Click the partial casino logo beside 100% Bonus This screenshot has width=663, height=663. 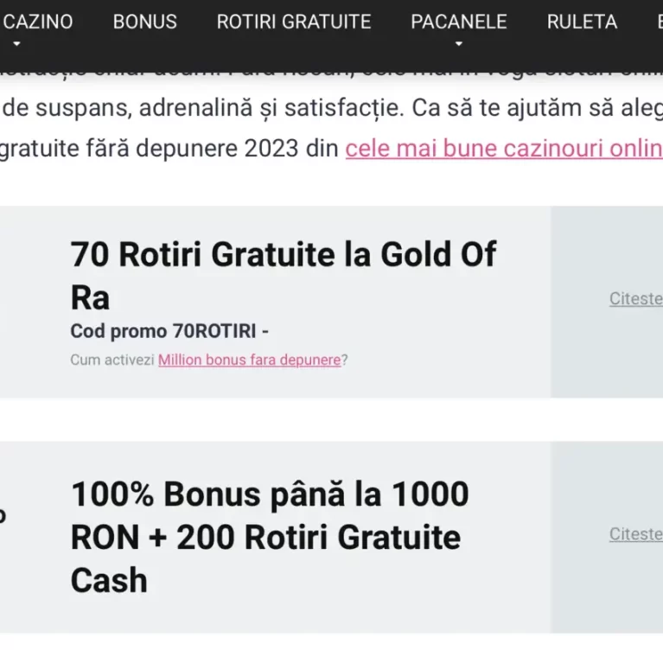(x=3, y=516)
